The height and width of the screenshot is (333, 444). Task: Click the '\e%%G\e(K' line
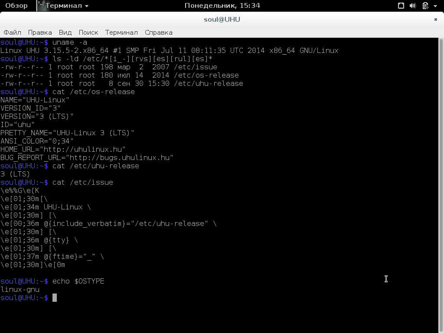tap(20, 191)
